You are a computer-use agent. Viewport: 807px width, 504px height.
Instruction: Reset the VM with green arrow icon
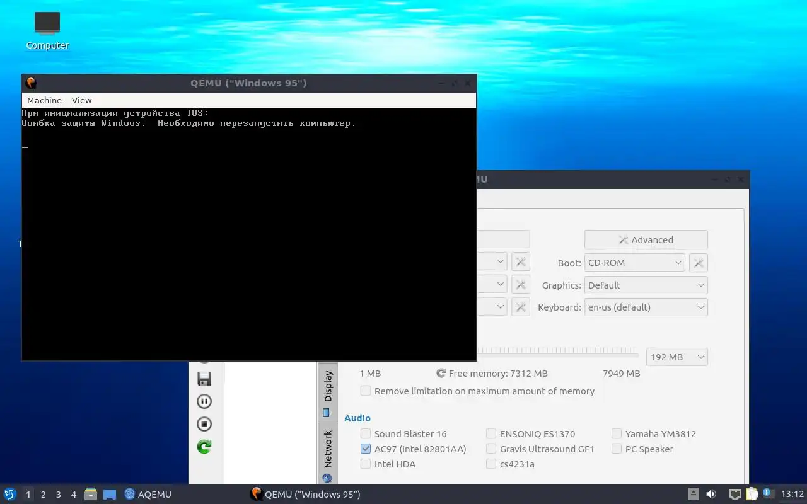click(x=204, y=447)
